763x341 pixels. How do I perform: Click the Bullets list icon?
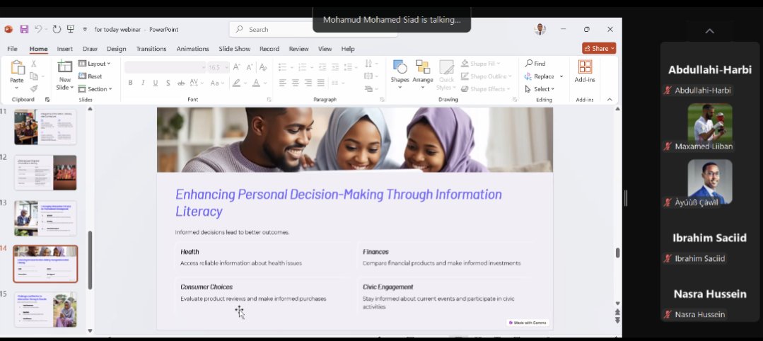[x=282, y=67]
